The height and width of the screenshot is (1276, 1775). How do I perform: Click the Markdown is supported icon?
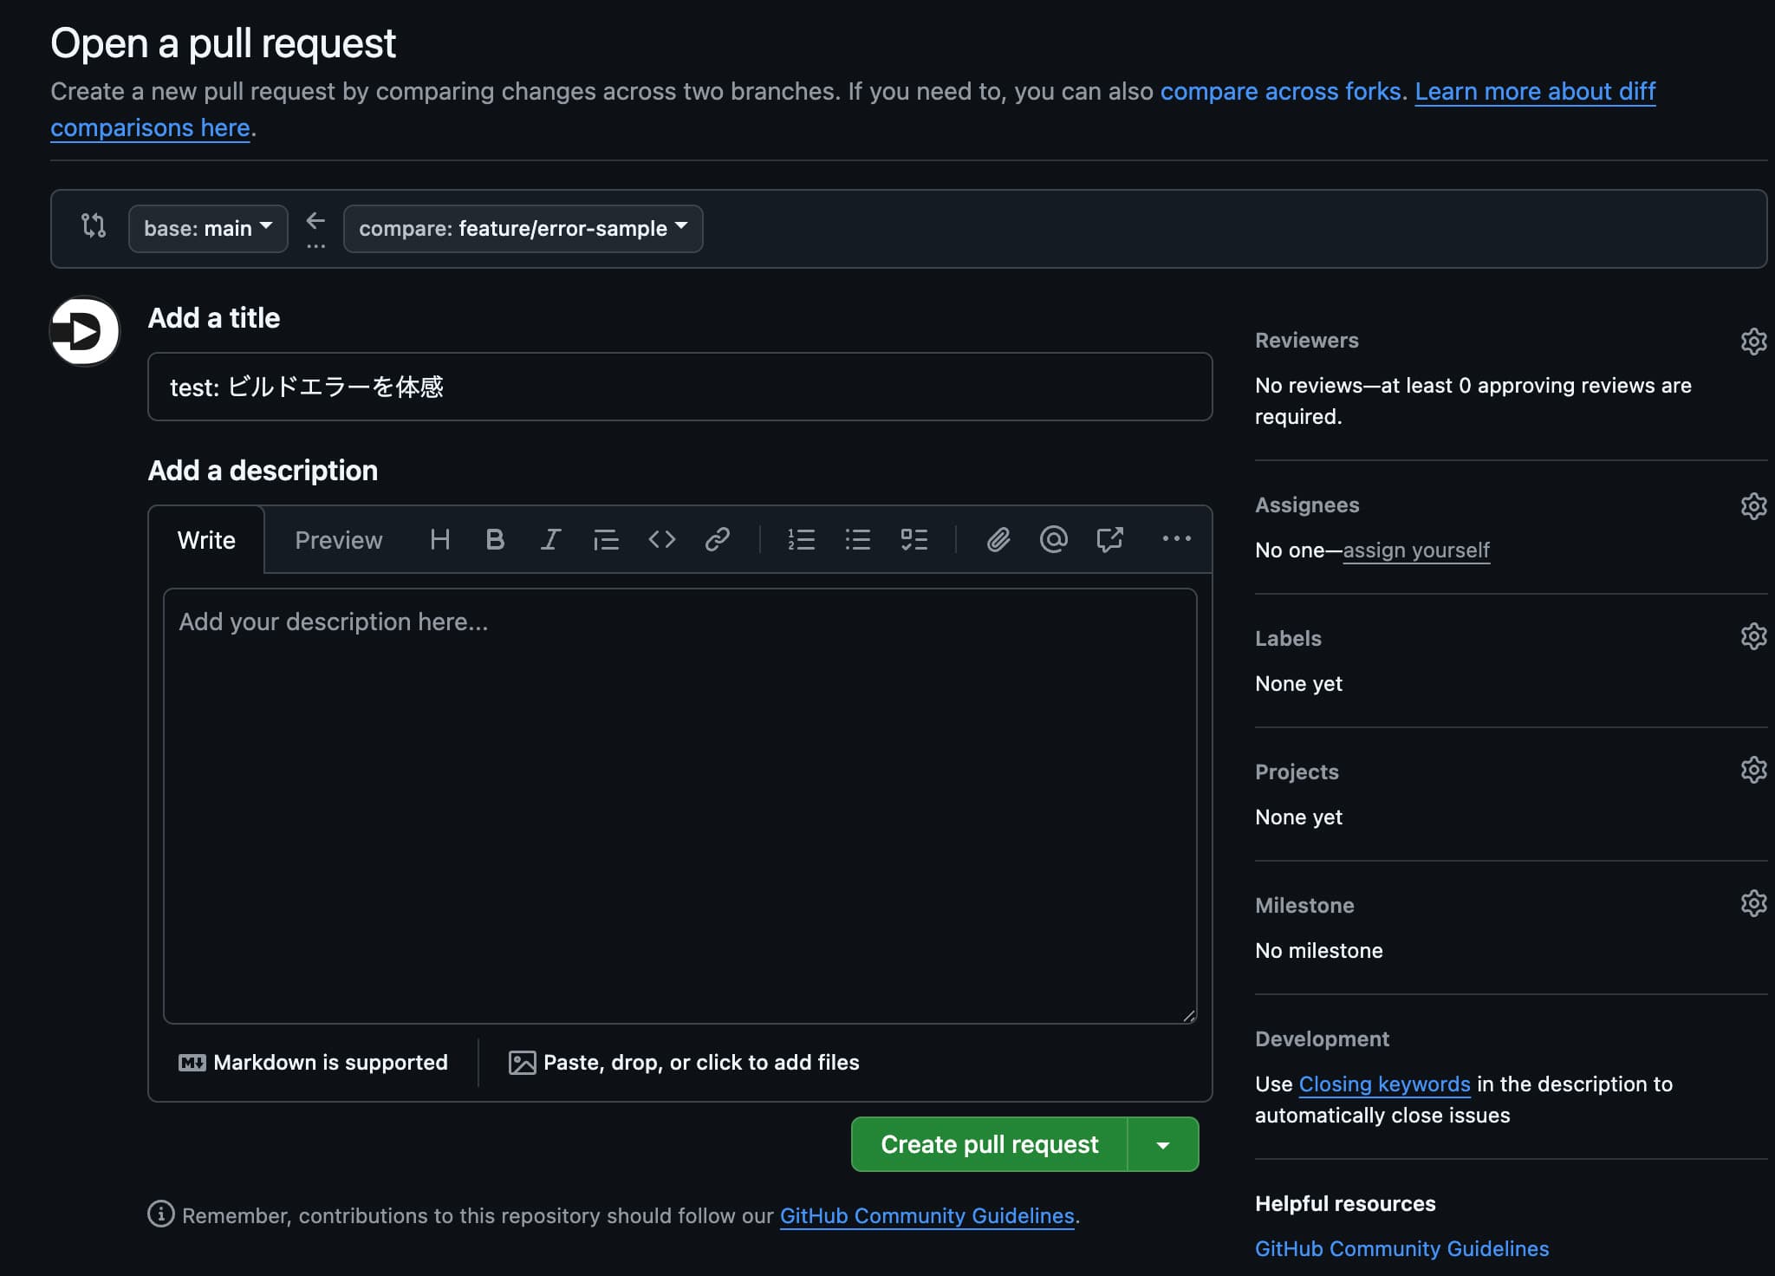(x=192, y=1063)
